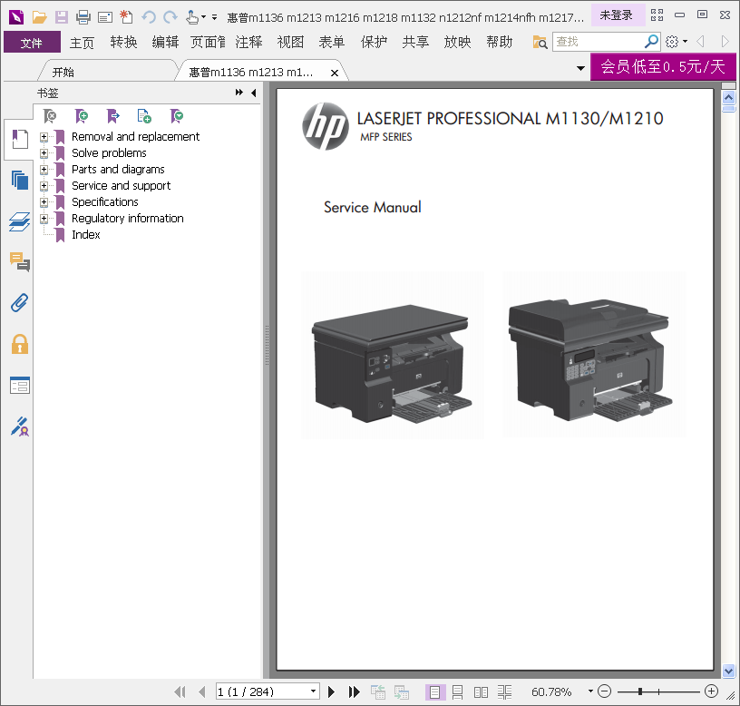Select the hand tool icon

coord(192,17)
